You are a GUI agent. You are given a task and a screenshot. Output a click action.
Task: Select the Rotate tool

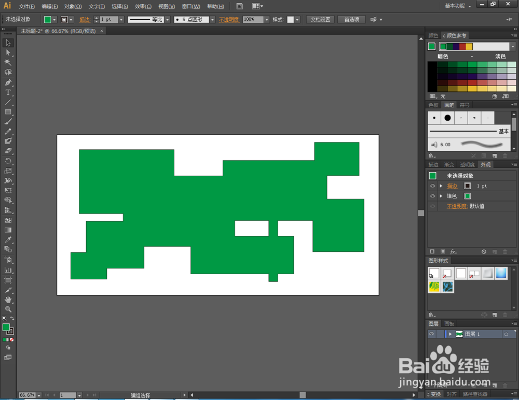point(8,161)
